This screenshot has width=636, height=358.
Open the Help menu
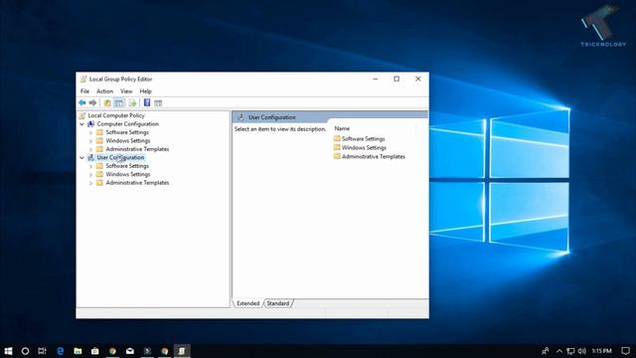click(x=146, y=91)
